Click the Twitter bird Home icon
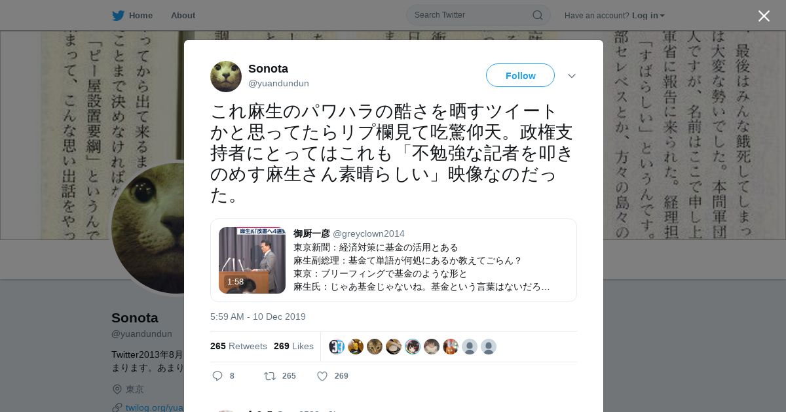This screenshot has height=412, width=786. (118, 15)
